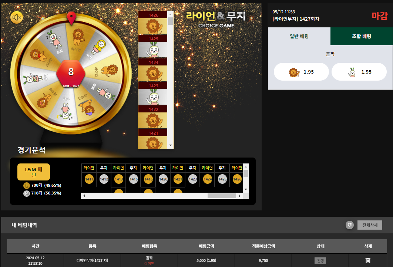The height and width of the screenshot is (267, 393).
Task: Click the horizontal scrollbar thumb in pattern table
Action: tap(222, 196)
